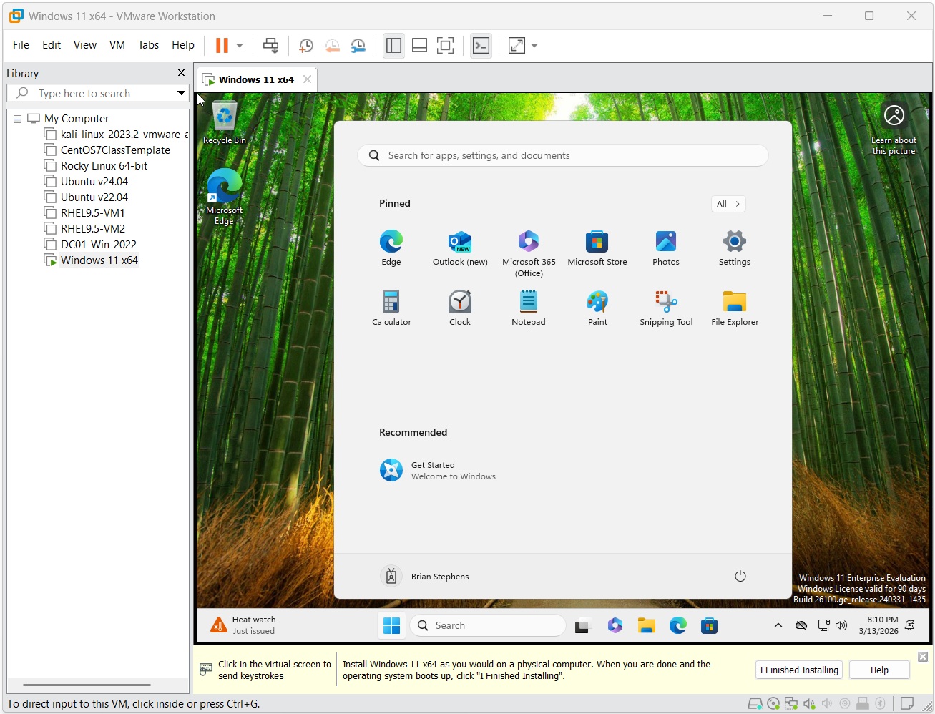The height and width of the screenshot is (714, 935).
Task: Open Settings from the pinned apps
Action: [x=735, y=248]
